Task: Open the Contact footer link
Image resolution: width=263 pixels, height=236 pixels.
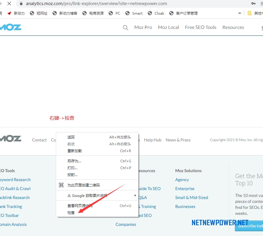Action: point(39,140)
